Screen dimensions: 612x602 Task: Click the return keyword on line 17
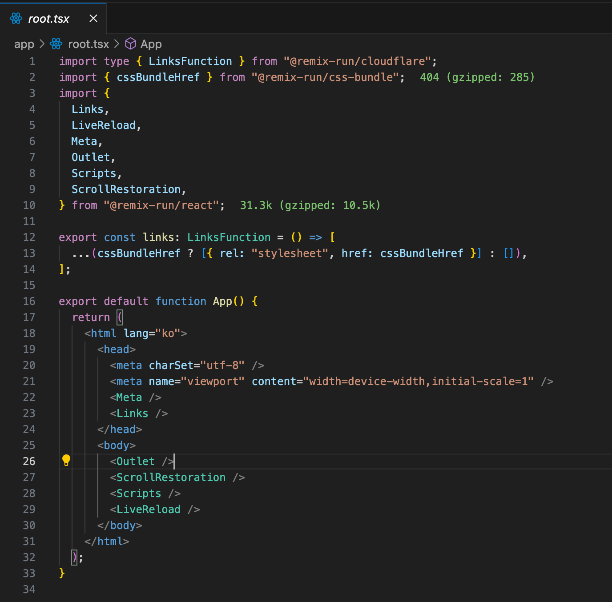91,317
